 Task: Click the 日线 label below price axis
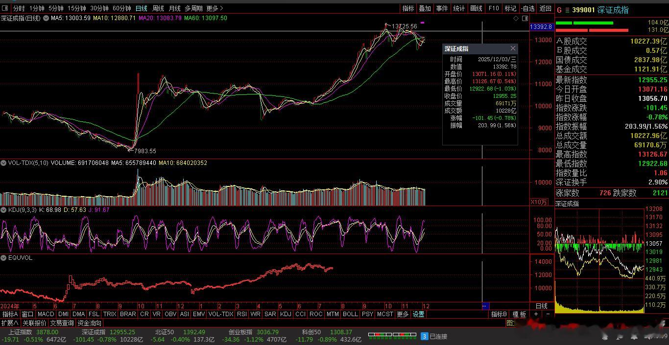pyautogui.click(x=541, y=306)
